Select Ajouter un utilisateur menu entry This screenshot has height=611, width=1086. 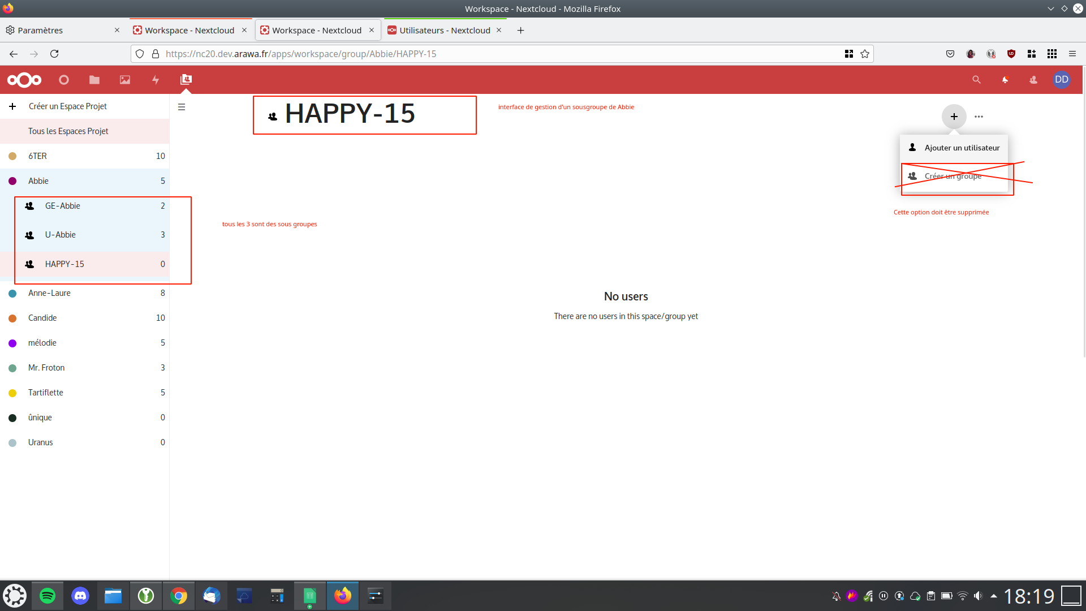pyautogui.click(x=962, y=148)
